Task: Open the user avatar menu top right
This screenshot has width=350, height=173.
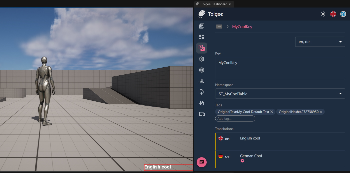Action: pyautogui.click(x=343, y=14)
